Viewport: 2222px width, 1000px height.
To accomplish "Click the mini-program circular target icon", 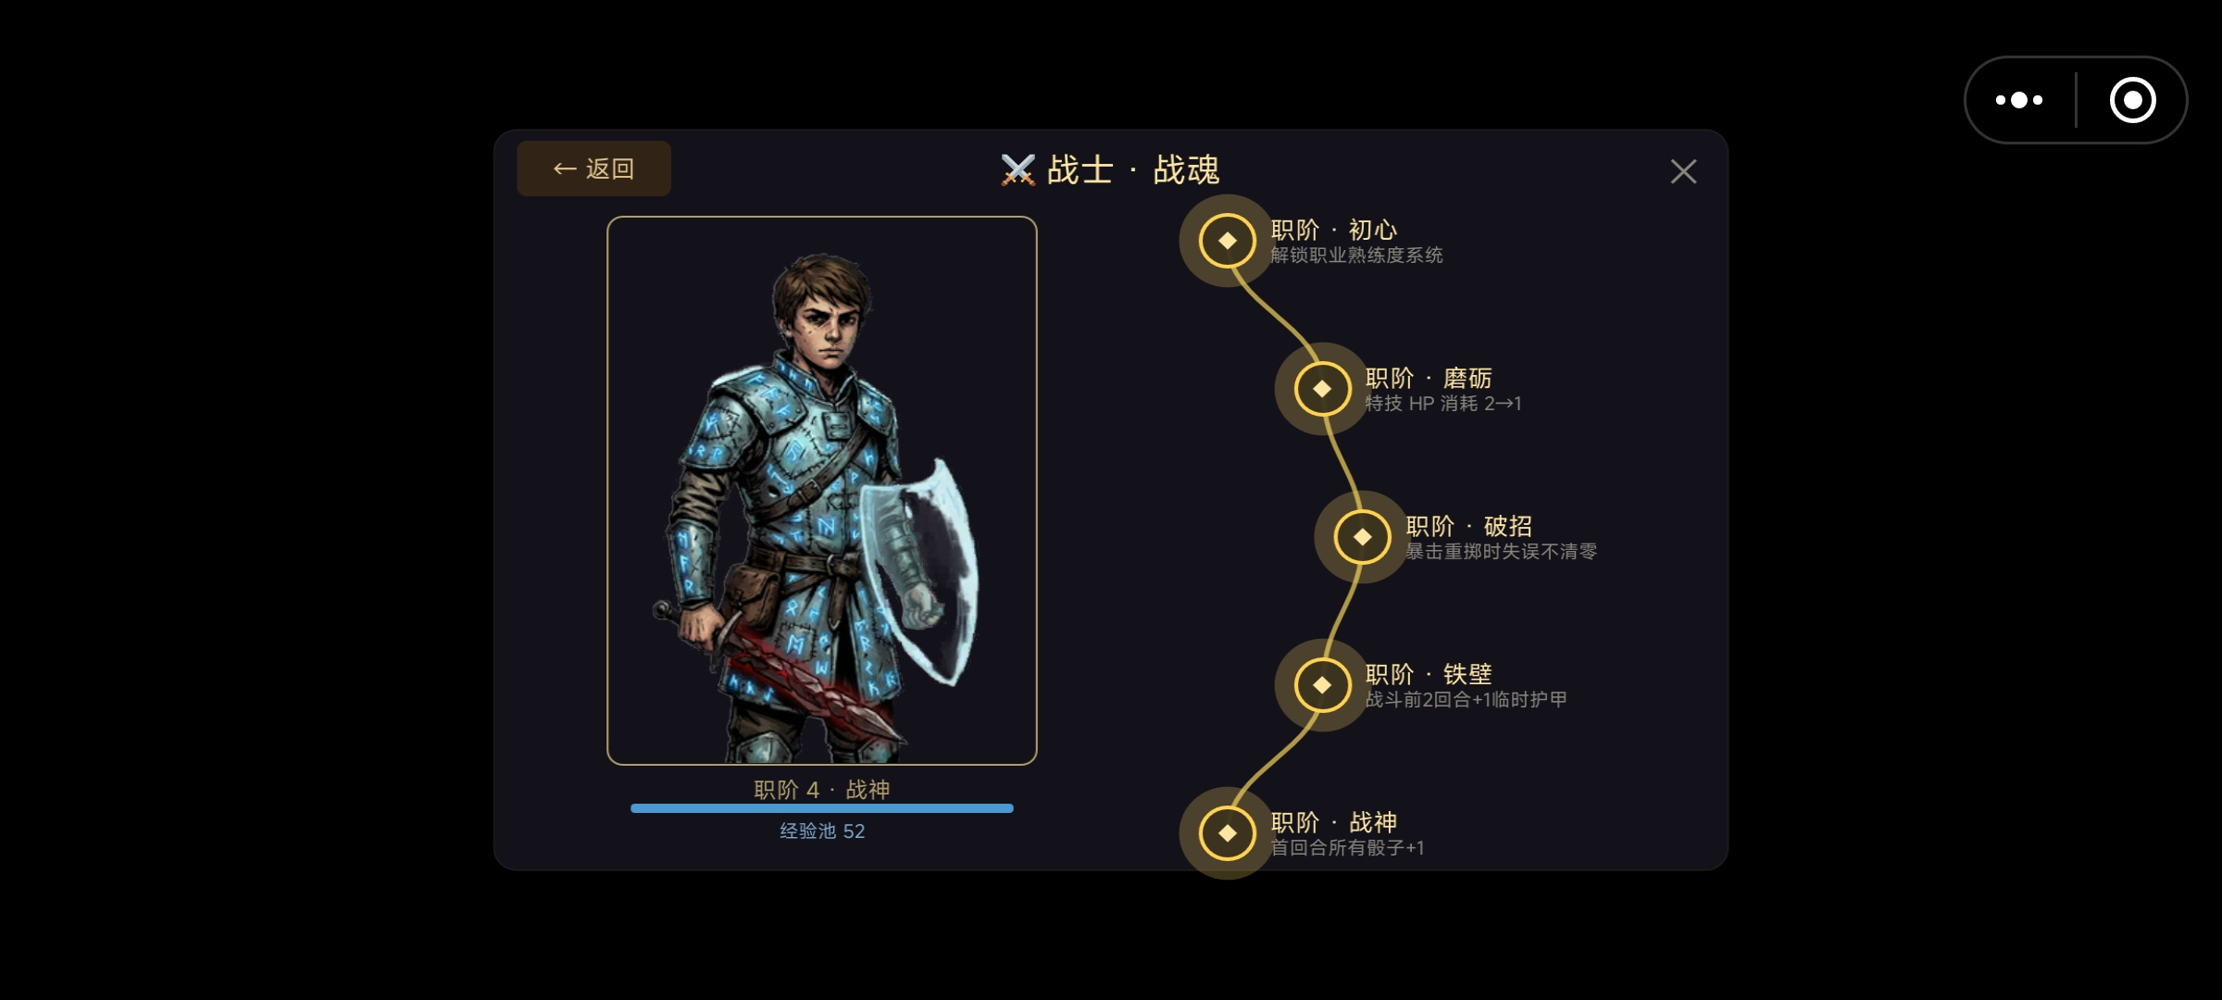I will (x=2132, y=100).
